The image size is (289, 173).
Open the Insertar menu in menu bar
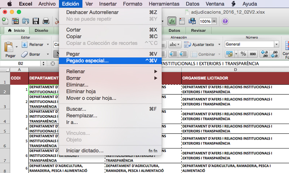(x=108, y=4)
